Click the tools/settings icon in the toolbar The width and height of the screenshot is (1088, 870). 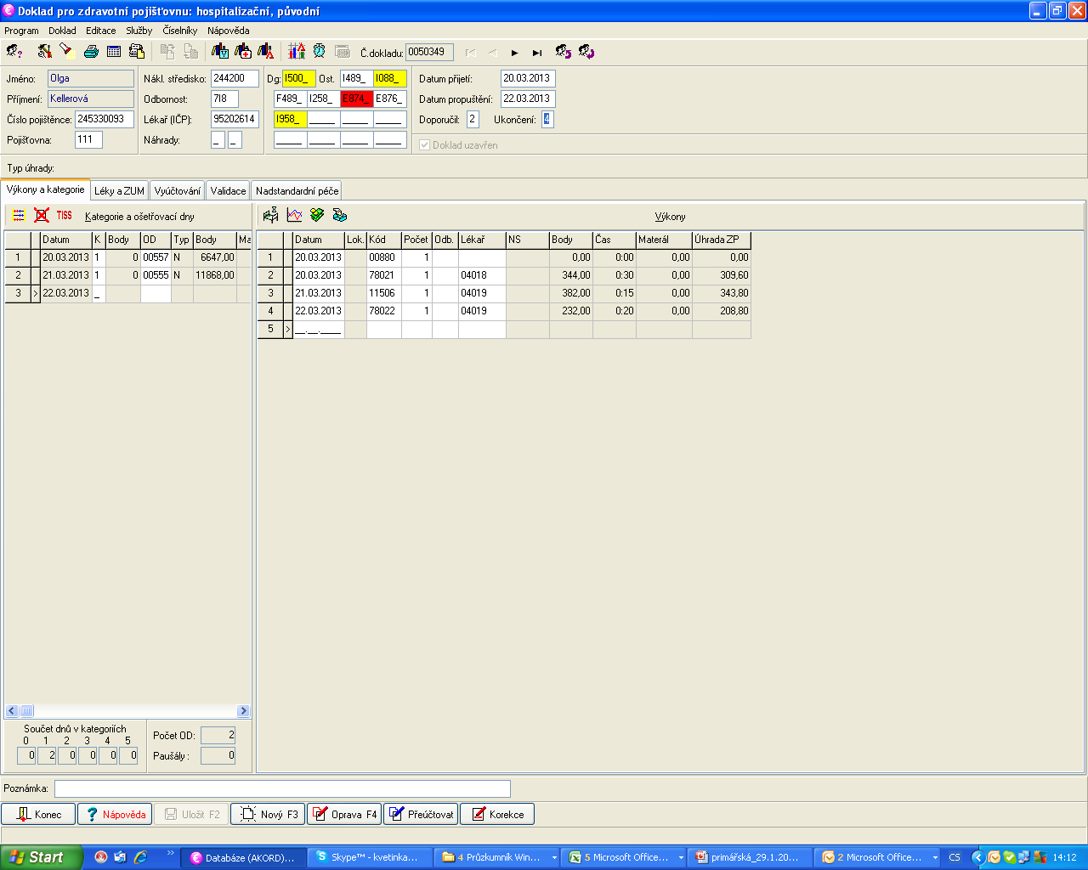[45, 52]
